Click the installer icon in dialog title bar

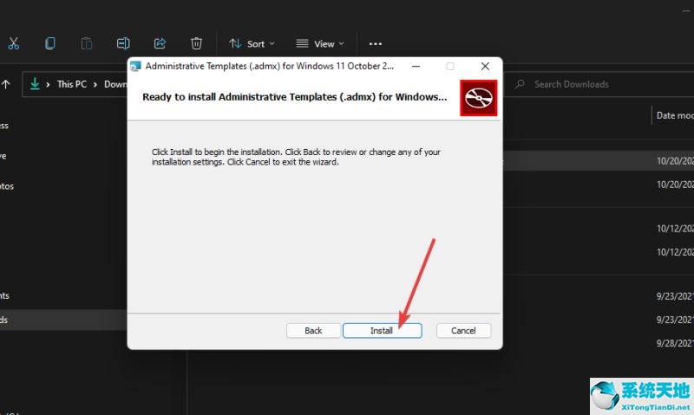click(x=135, y=67)
